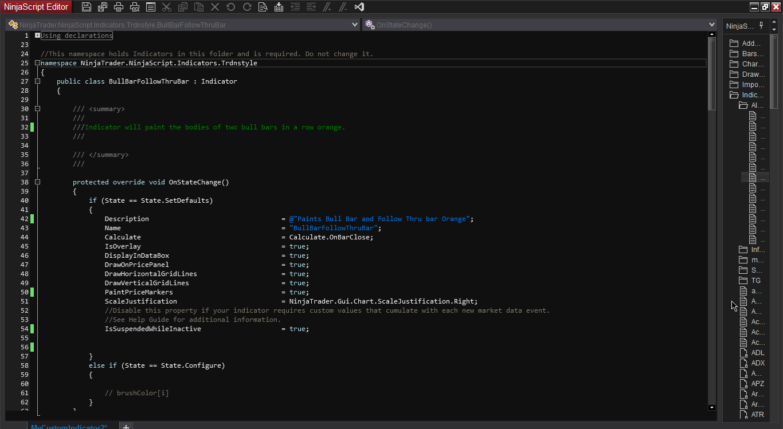
Task: Click the Save All icon
Action: click(x=103, y=7)
